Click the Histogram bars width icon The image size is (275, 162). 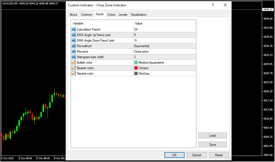73,57
